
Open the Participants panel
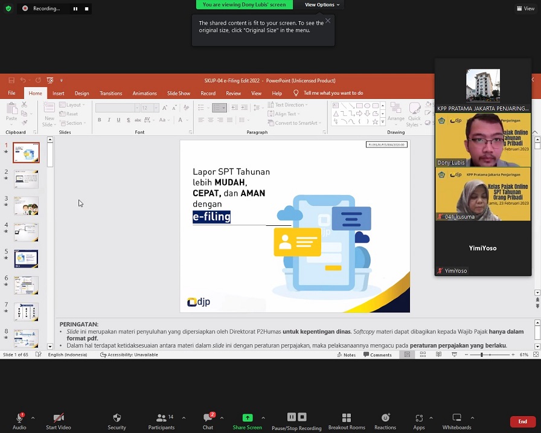coord(161,418)
